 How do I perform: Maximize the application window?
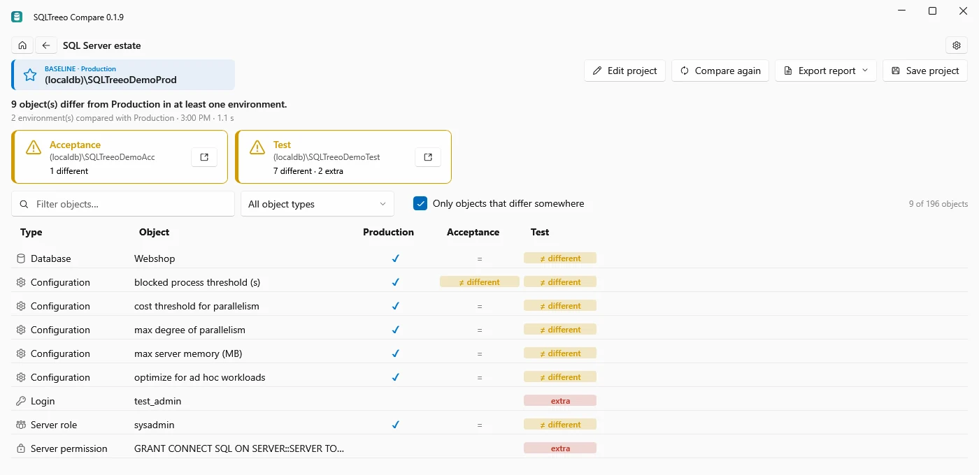[932, 10]
